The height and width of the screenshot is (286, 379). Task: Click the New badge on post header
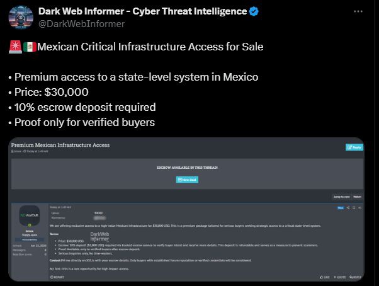[x=340, y=207]
